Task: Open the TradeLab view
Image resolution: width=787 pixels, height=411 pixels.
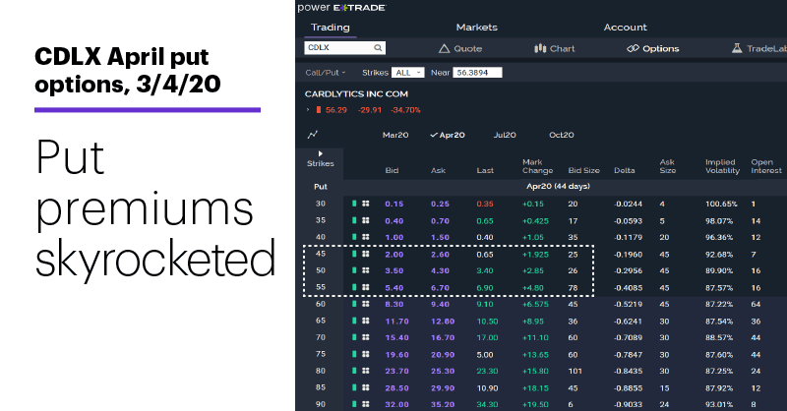Action: point(758,49)
